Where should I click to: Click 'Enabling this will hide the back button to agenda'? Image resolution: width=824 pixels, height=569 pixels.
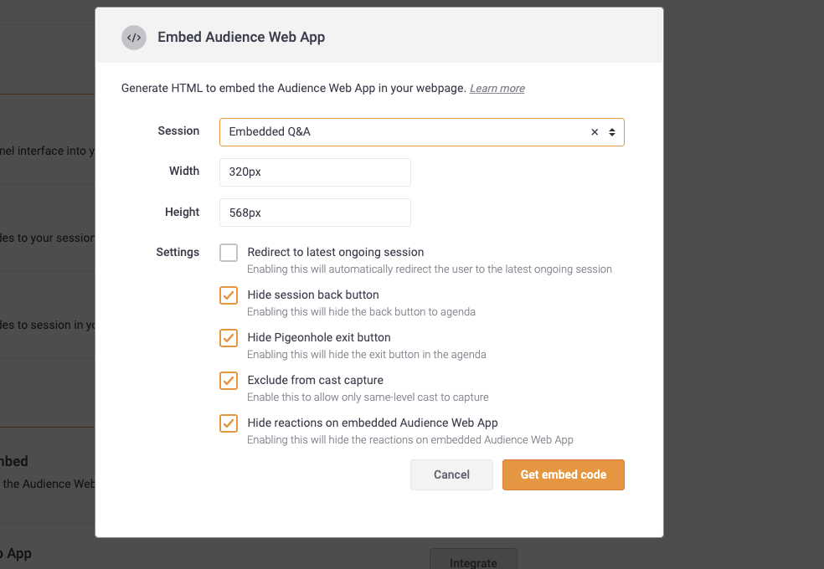(361, 312)
